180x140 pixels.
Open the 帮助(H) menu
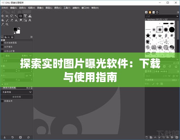95,8
